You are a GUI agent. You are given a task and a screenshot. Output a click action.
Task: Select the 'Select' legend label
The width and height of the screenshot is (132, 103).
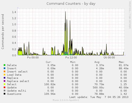(12, 84)
